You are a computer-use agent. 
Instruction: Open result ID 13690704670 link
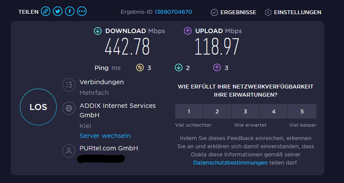(174, 12)
